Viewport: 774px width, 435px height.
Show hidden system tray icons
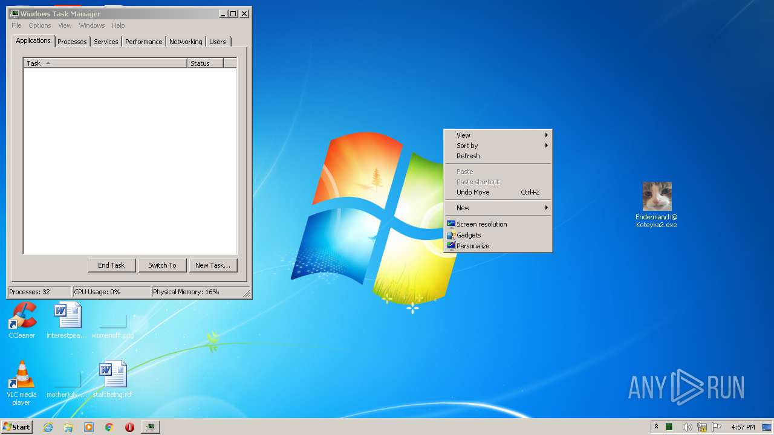[656, 427]
